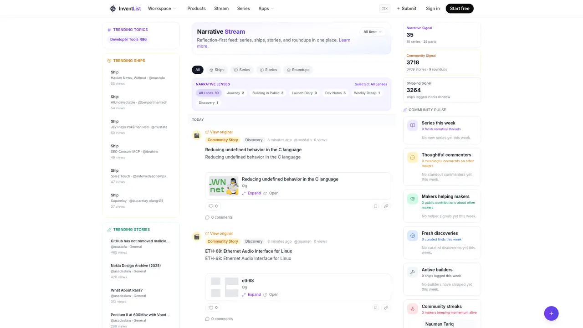Open the Developer Tools 486 topic

128,40
